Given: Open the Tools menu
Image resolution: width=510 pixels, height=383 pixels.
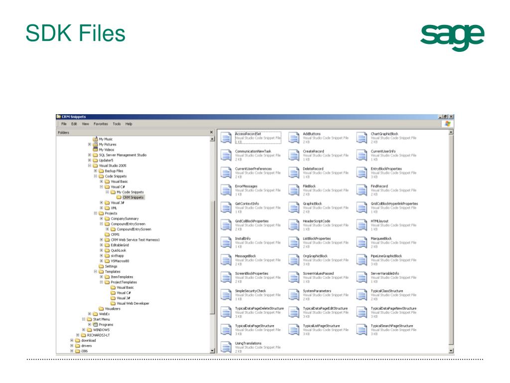Looking at the screenshot, I should (117, 124).
